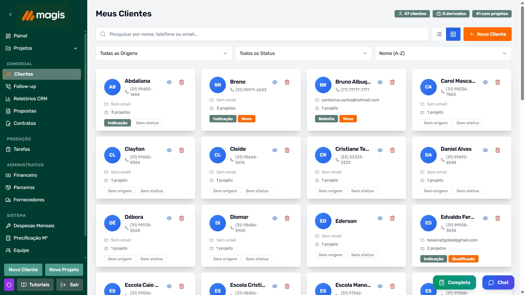Expand Projetos menu chevron

[75, 48]
